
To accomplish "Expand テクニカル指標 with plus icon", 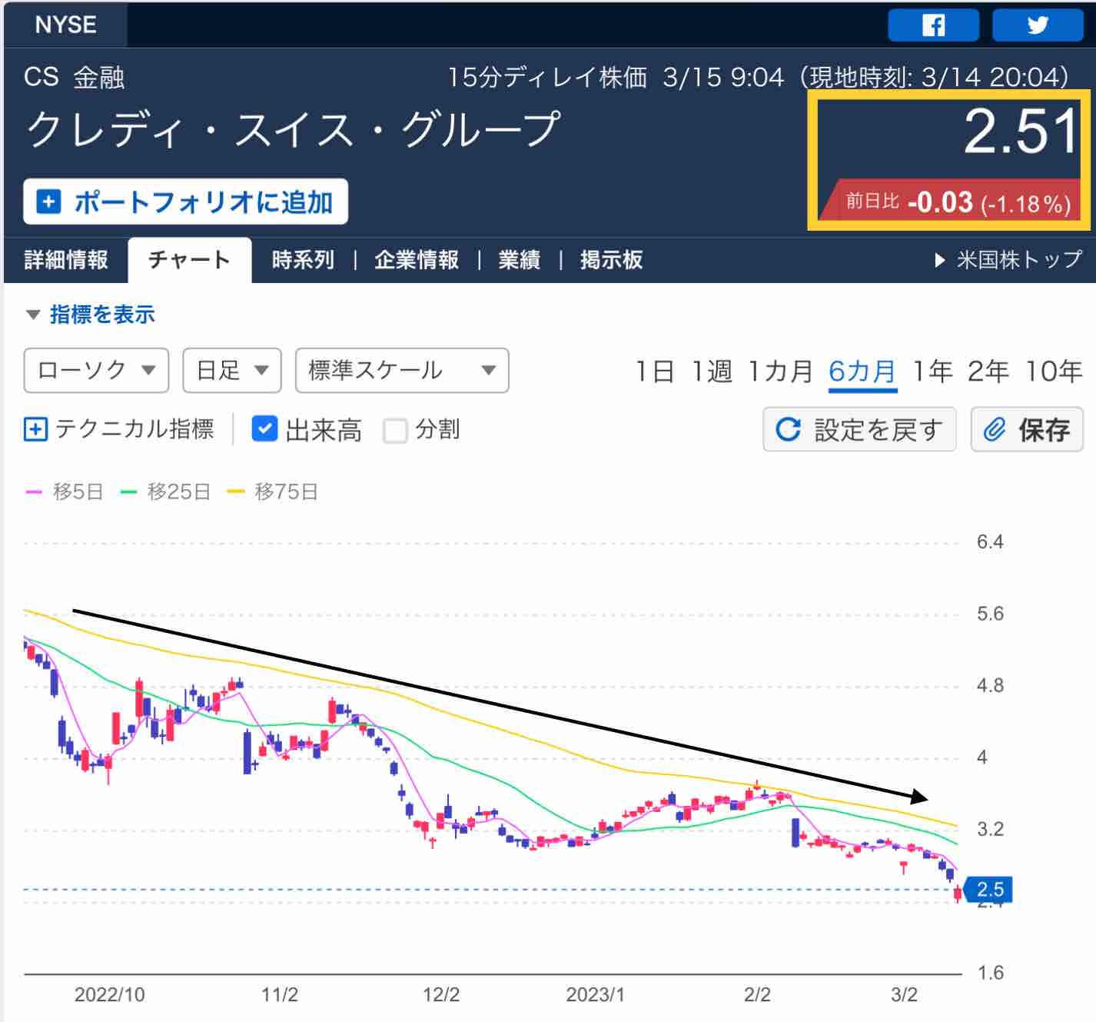I will coord(35,429).
